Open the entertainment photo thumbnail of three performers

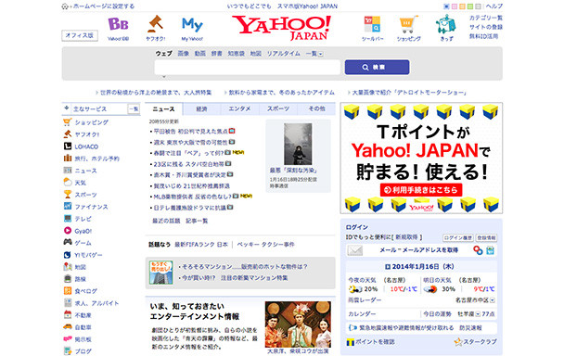(298, 324)
